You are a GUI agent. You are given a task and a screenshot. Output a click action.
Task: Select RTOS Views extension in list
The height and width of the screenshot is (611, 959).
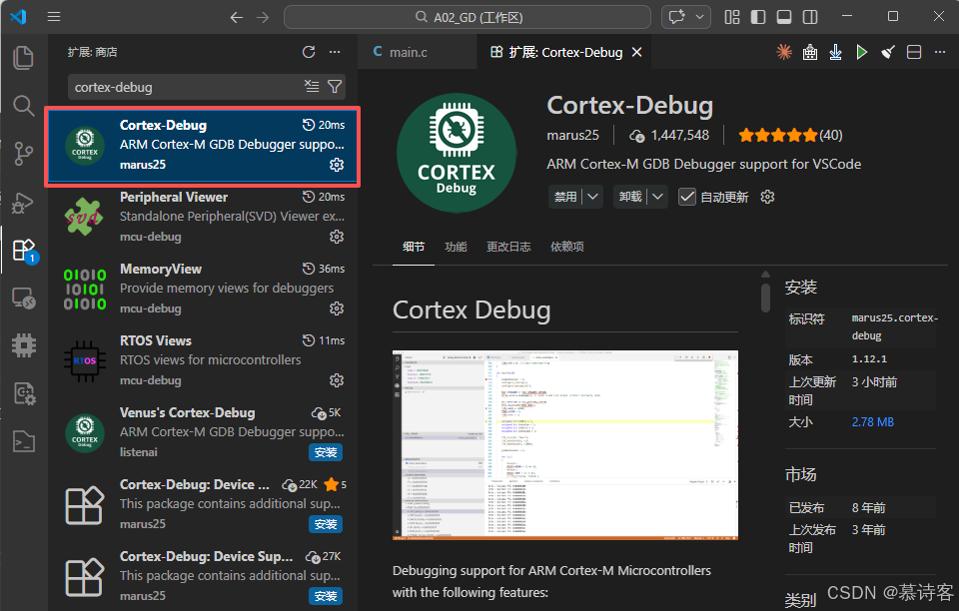pos(203,360)
